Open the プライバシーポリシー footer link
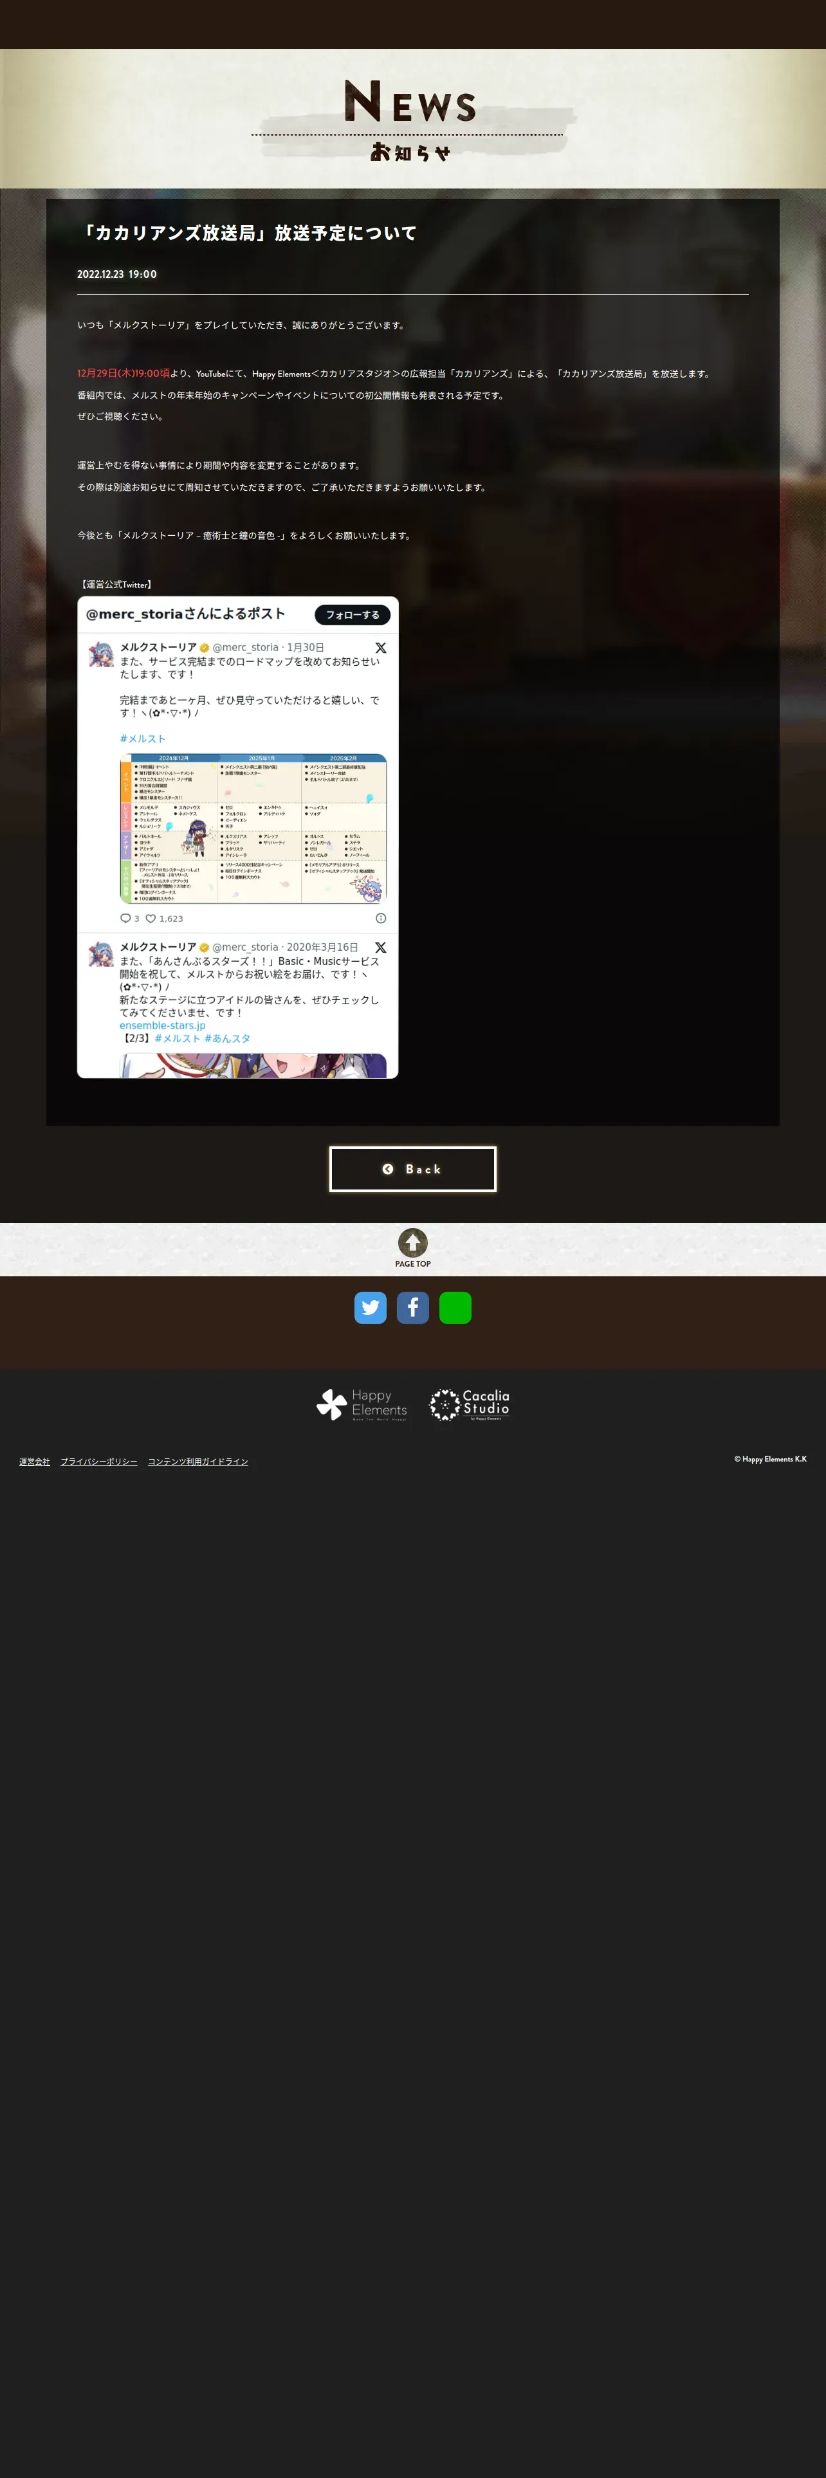Screen dimensions: 826x2478 point(99,1461)
